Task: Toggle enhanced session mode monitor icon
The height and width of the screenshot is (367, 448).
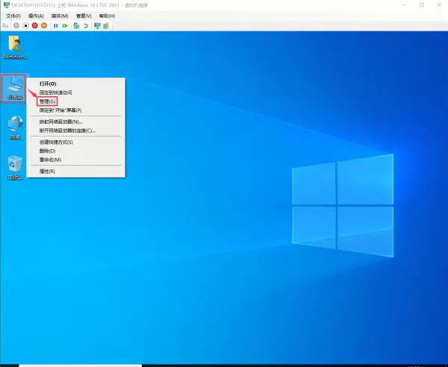Action: (x=97, y=26)
